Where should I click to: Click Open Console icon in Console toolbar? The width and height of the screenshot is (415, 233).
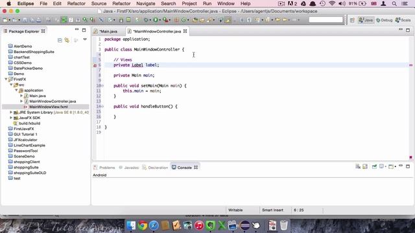(391, 166)
